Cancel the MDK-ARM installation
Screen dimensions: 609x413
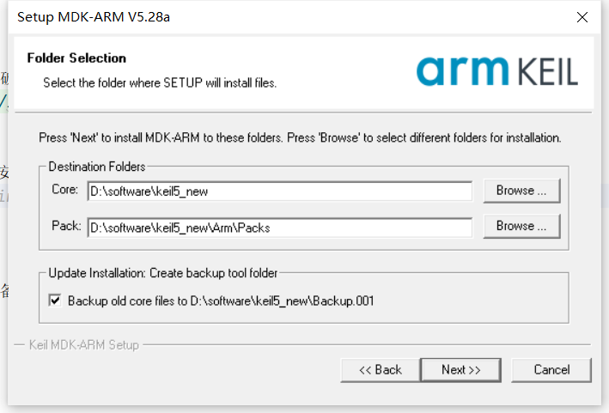(x=551, y=370)
